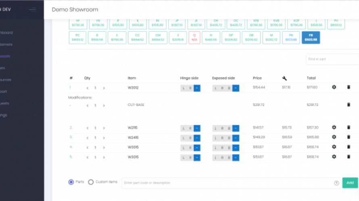Increase quantity arrow for W2115
This screenshot has width=359, height=201.
(104, 128)
